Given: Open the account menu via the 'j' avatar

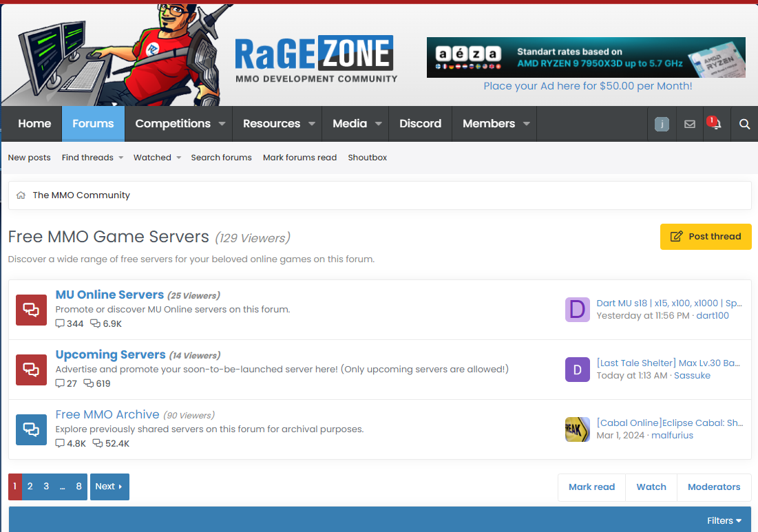Looking at the screenshot, I should click(x=662, y=124).
